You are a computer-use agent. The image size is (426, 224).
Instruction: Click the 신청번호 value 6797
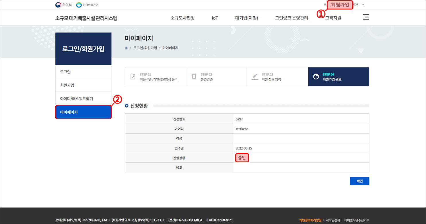[x=239, y=119]
